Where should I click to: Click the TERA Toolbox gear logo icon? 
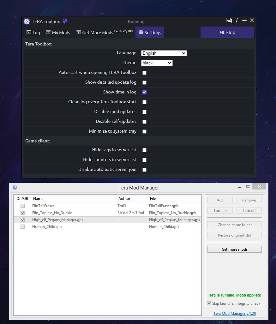(x=27, y=21)
